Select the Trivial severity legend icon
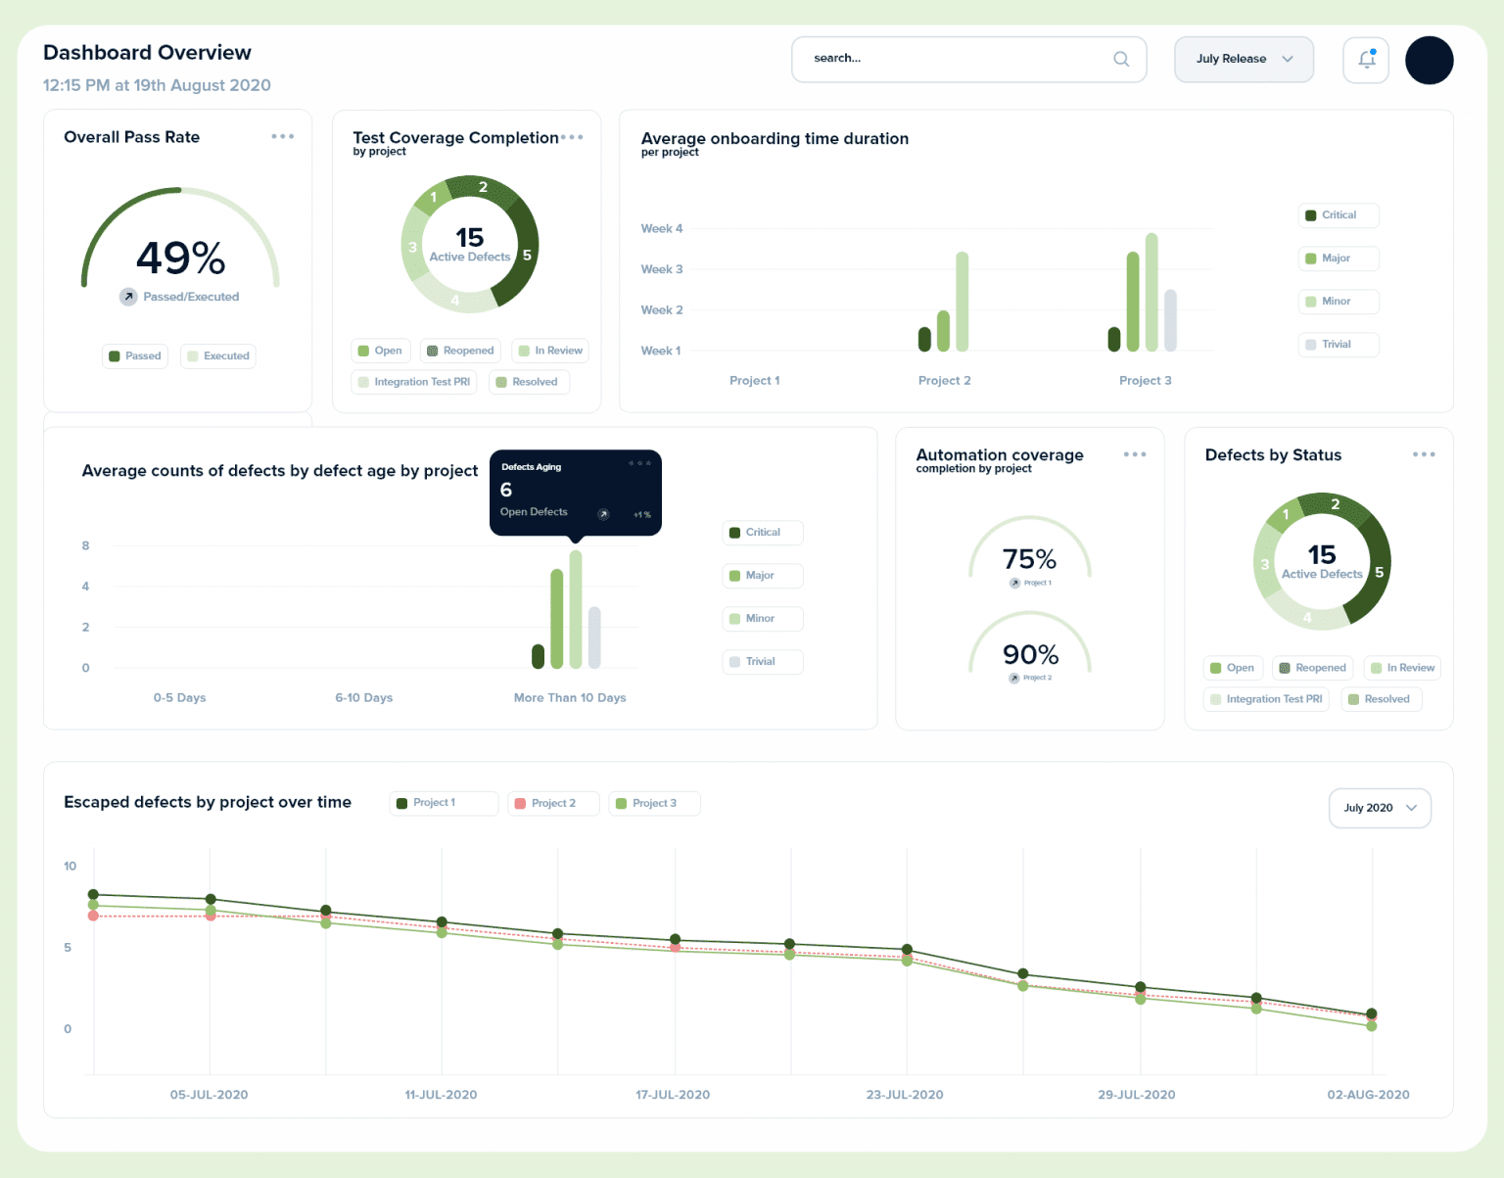The width and height of the screenshot is (1504, 1178). (1312, 344)
